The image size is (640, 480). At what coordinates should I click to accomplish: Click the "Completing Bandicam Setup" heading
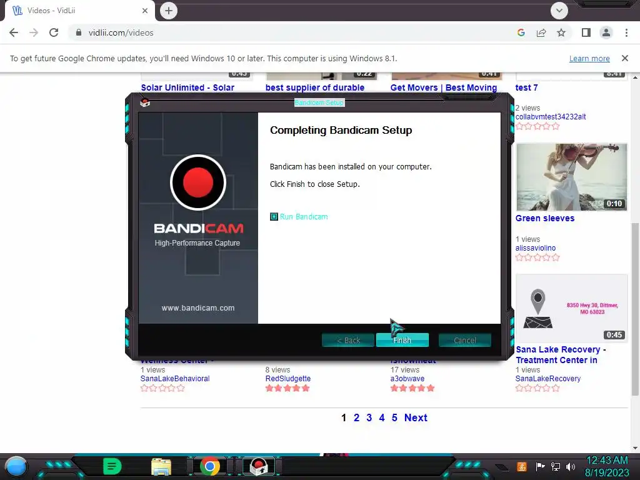341,130
